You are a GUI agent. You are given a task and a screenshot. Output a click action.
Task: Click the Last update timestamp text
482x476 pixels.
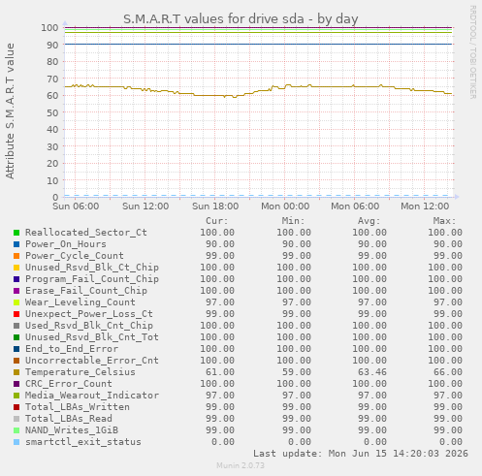(x=361, y=454)
